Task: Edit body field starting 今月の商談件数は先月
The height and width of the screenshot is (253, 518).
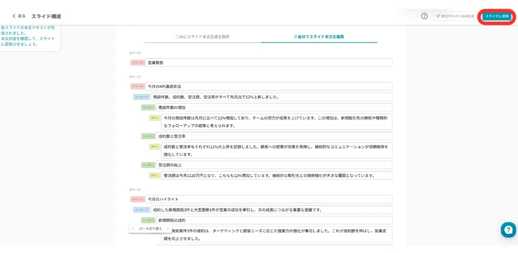Action: click(x=276, y=121)
